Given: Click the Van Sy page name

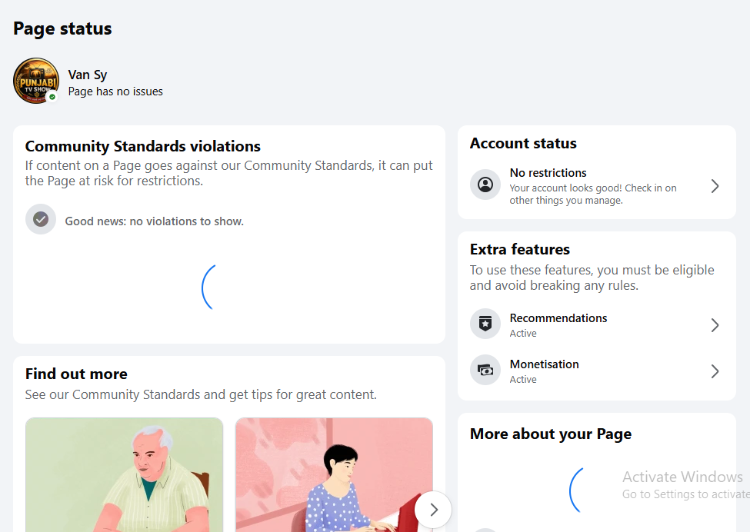Looking at the screenshot, I should pos(88,75).
